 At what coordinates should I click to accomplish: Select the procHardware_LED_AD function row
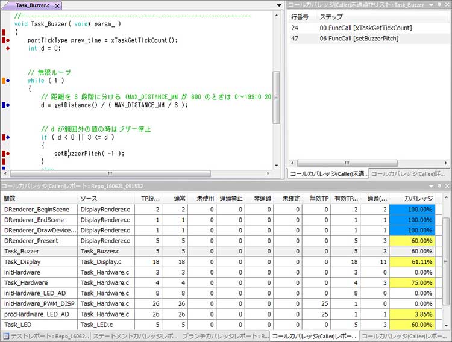coord(221,314)
